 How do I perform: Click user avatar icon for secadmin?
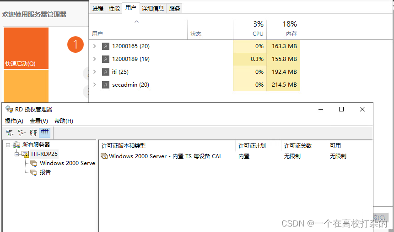(106, 85)
